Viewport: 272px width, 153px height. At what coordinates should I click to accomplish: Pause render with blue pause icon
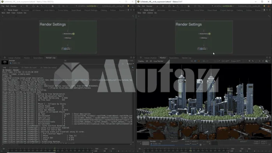pyautogui.click(x=195, y=61)
